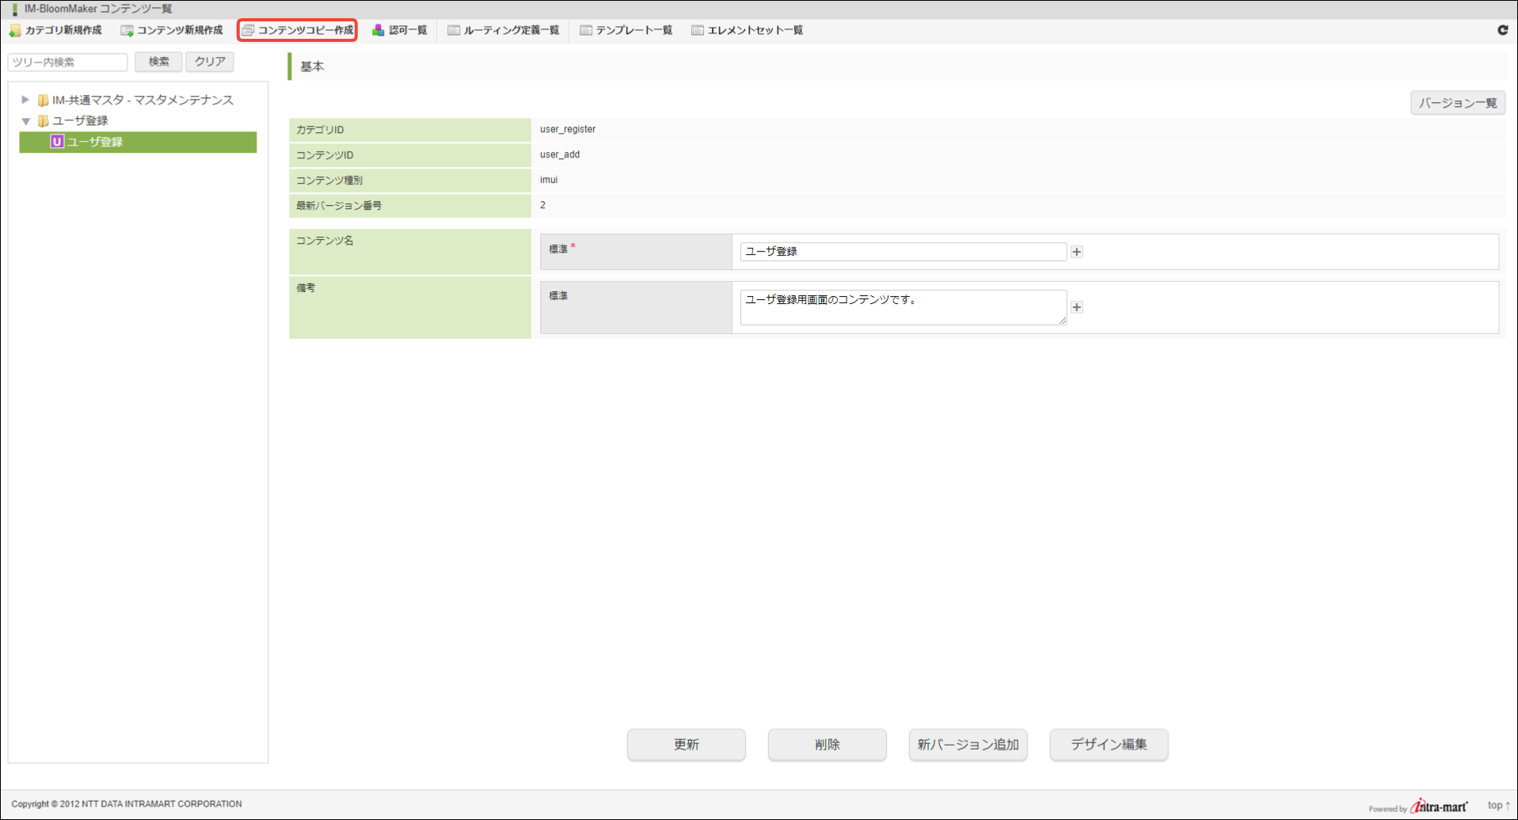Select the ユーザ登録 category tree item
The height and width of the screenshot is (820, 1518).
[80, 121]
